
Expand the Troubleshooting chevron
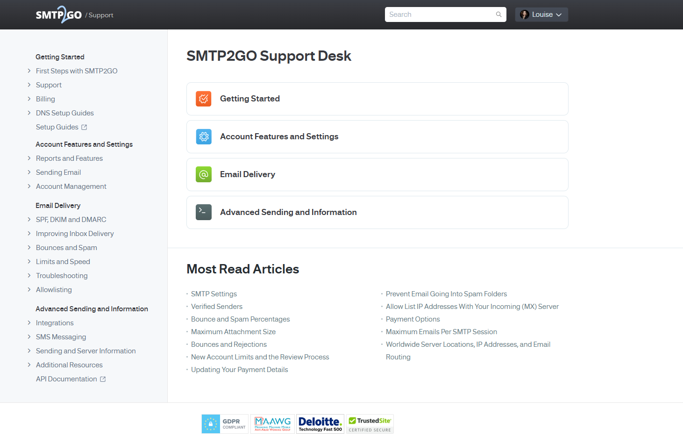29,276
